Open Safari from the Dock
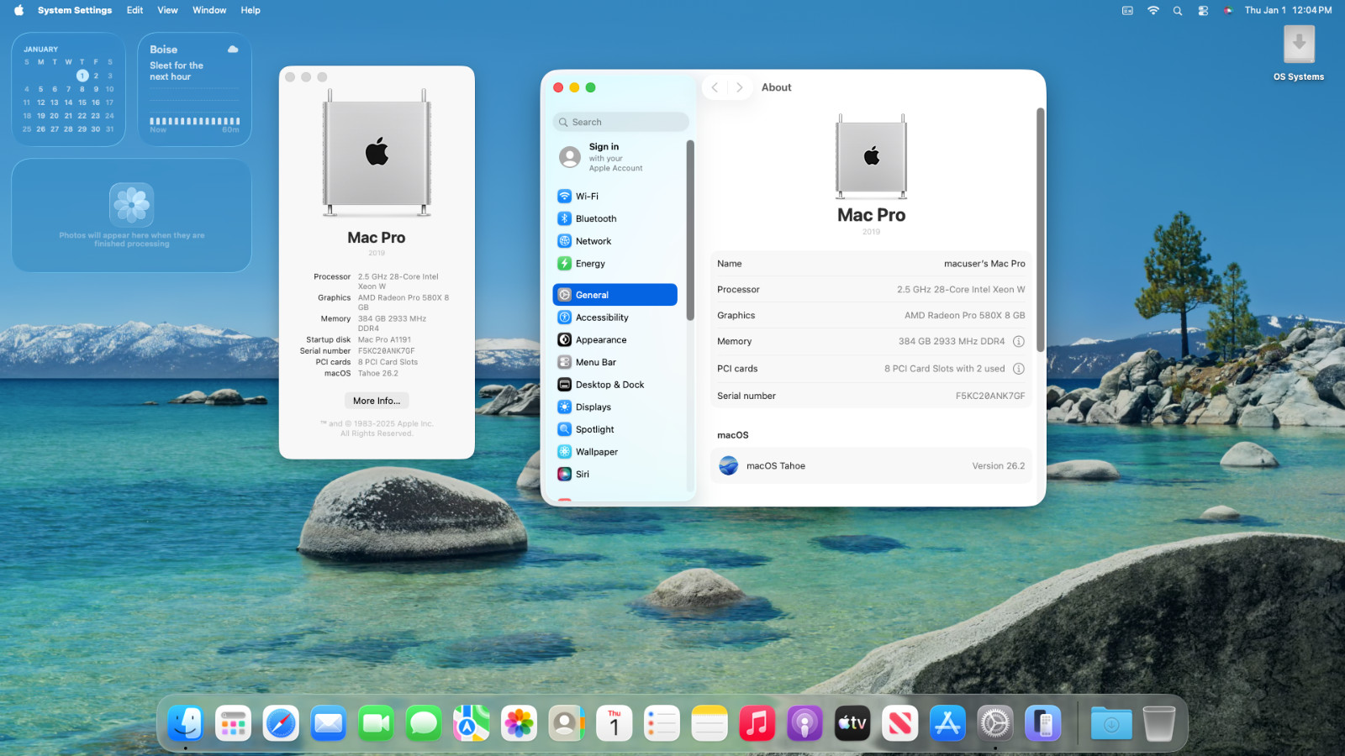Viewport: 1345px width, 756px height. click(281, 723)
